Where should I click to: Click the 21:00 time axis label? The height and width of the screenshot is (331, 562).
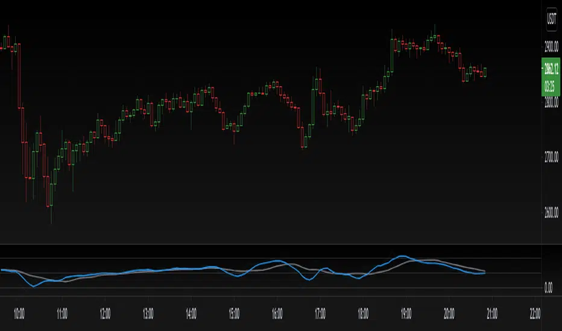click(492, 314)
